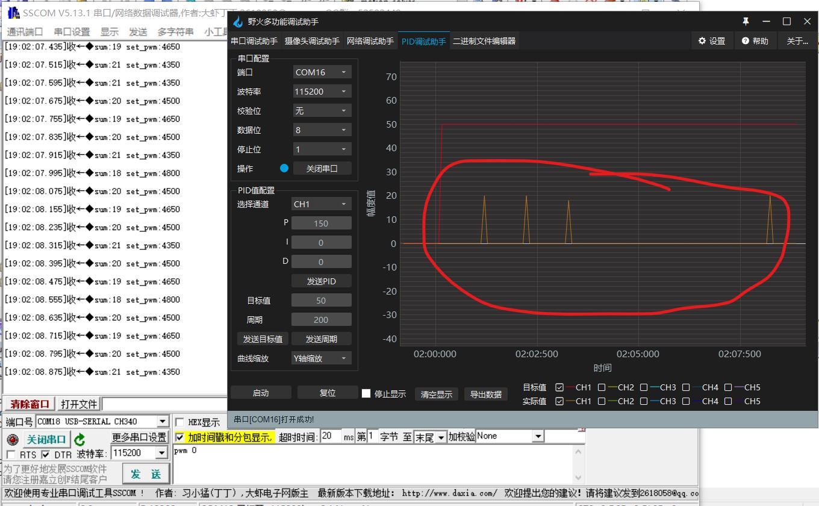Viewport: 819px width, 506px height.
Task: Click the pin window icon in title bar
Action: 746,21
